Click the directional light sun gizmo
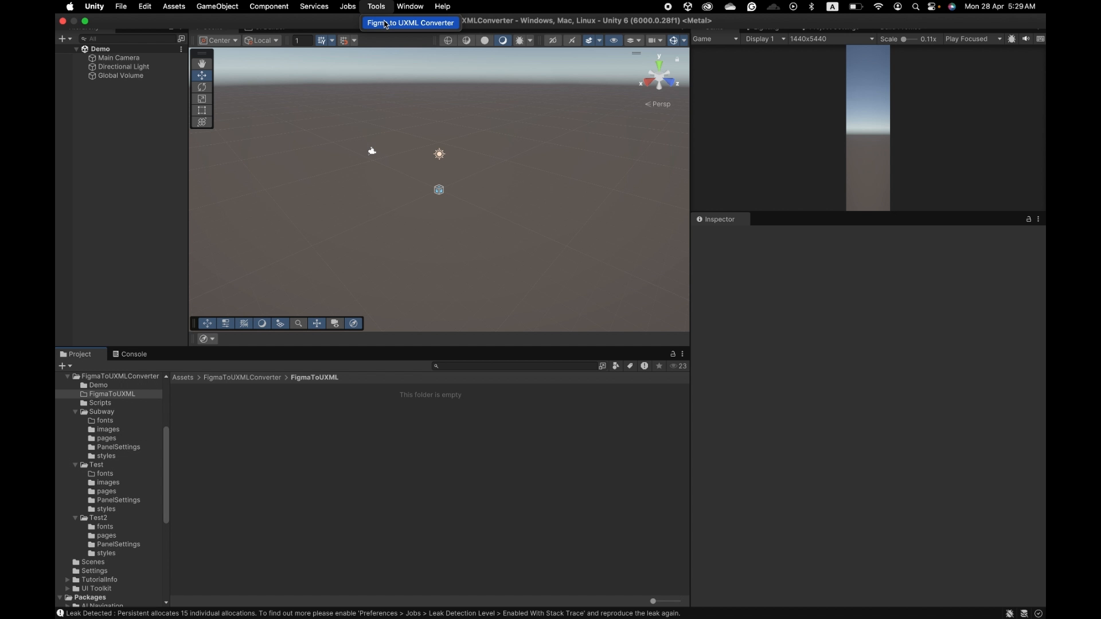 (439, 154)
